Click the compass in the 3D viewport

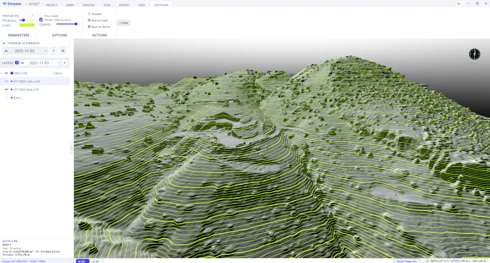[x=474, y=54]
